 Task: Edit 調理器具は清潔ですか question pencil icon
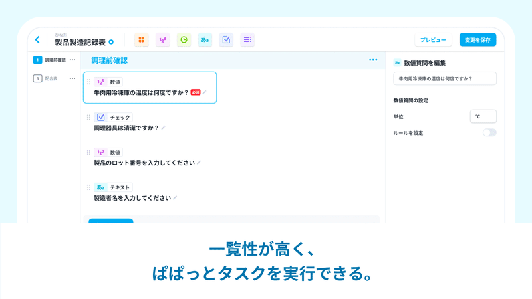pyautogui.click(x=163, y=128)
